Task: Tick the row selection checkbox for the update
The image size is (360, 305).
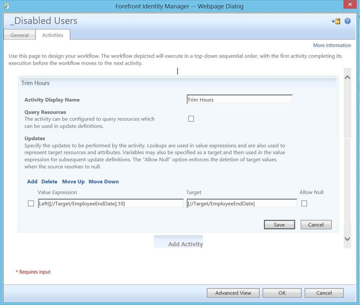Action: point(31,204)
